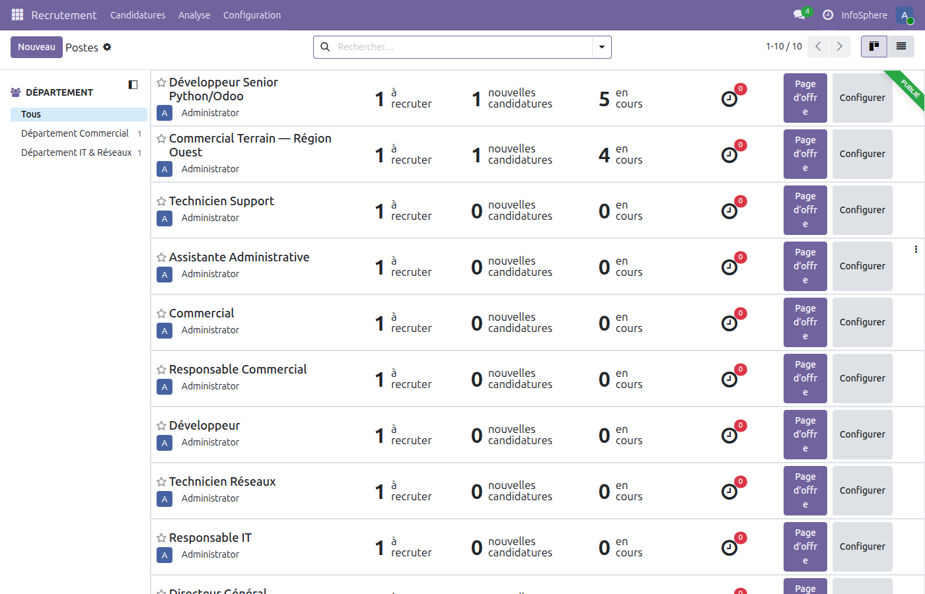Open the activities clock in the top bar
The image size is (925, 594).
(828, 15)
